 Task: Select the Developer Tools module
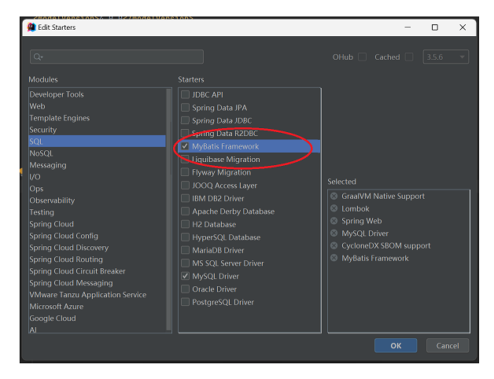click(x=97, y=94)
